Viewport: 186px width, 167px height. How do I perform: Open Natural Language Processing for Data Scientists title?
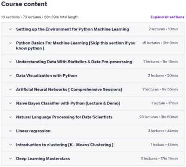(64, 117)
